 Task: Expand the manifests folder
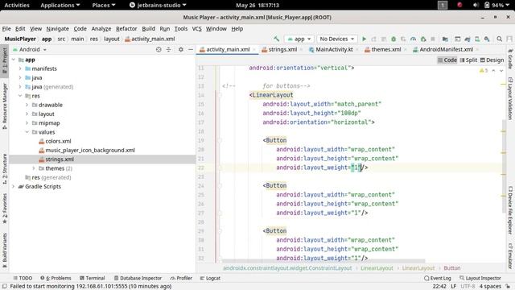click(20, 68)
